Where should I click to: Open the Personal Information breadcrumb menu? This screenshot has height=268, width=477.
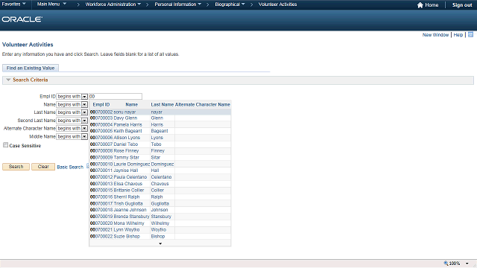177,4
